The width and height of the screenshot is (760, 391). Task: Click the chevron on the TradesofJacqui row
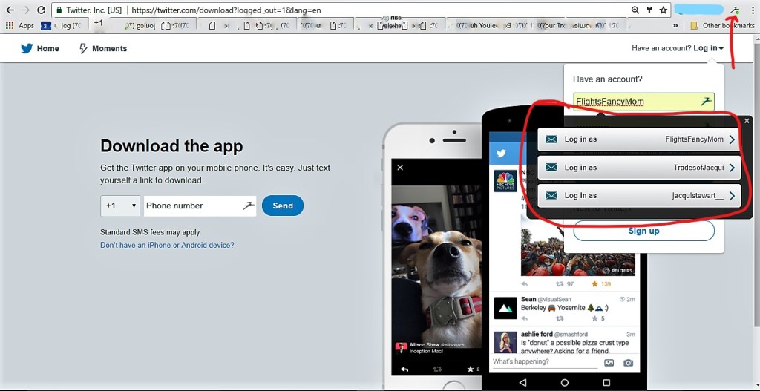click(x=732, y=168)
